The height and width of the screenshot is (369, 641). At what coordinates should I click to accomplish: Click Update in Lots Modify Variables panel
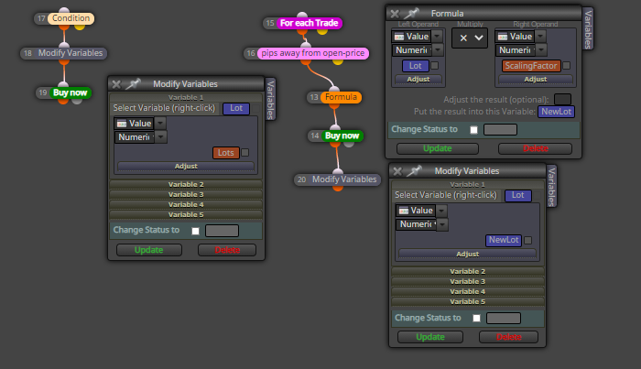coord(148,250)
